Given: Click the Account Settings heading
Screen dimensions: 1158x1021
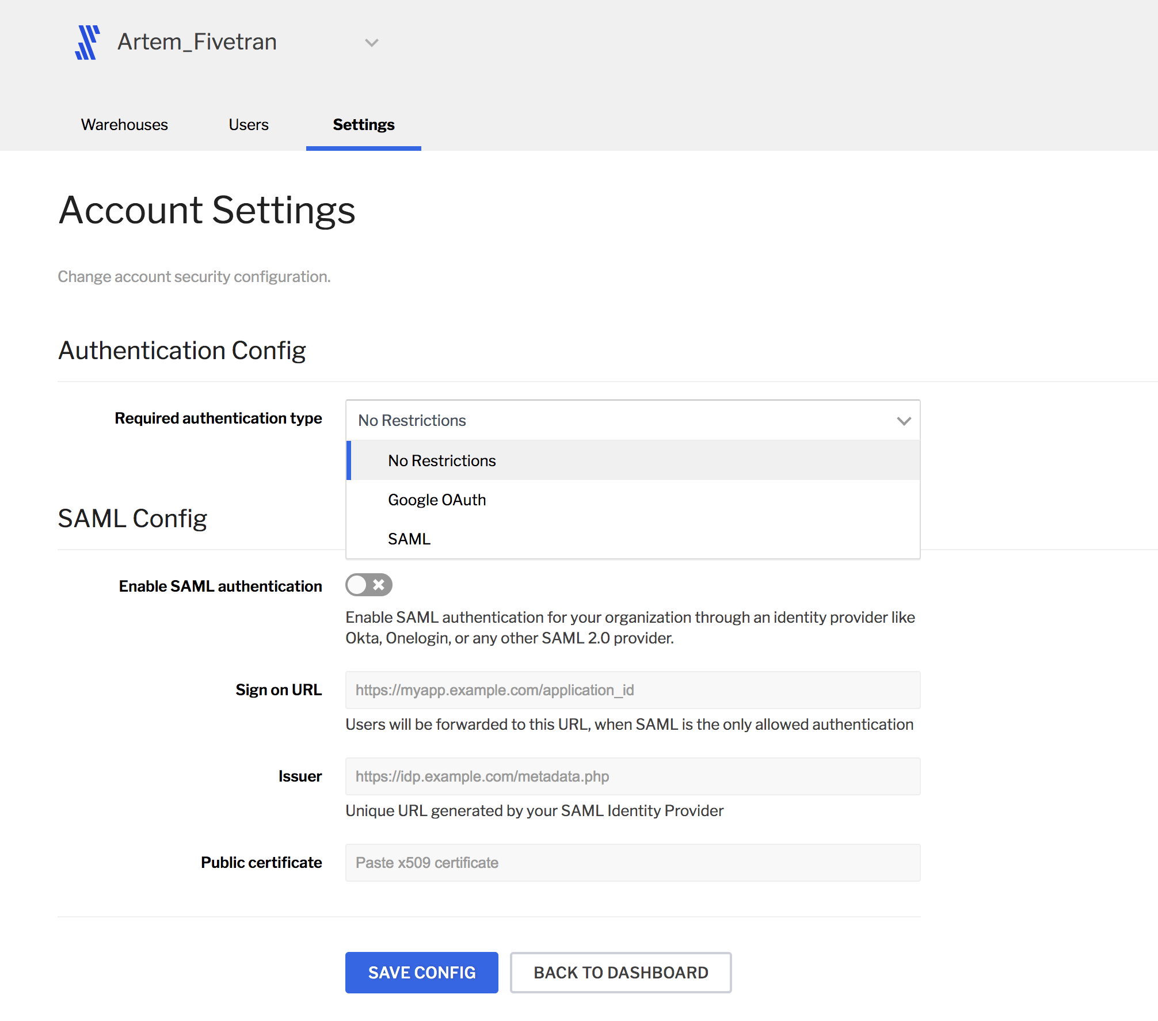Looking at the screenshot, I should point(207,210).
